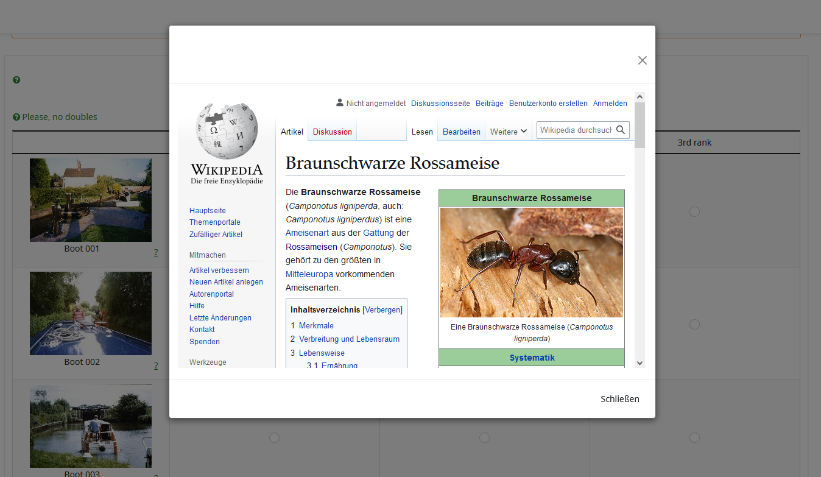
Task: Select 3rd rank radio for Boot 002
Action: point(694,325)
